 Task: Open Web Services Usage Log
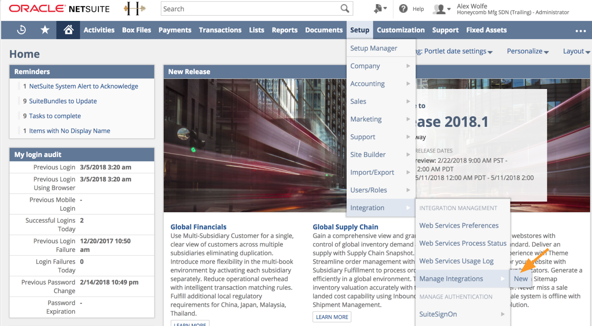(456, 261)
